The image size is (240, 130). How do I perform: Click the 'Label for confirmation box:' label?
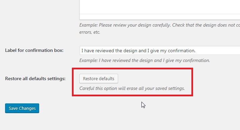pos(34,50)
